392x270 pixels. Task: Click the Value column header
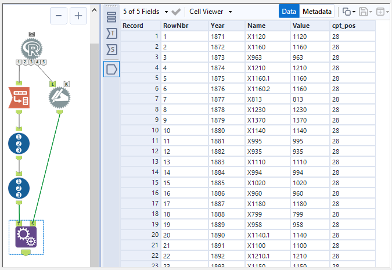pos(310,26)
